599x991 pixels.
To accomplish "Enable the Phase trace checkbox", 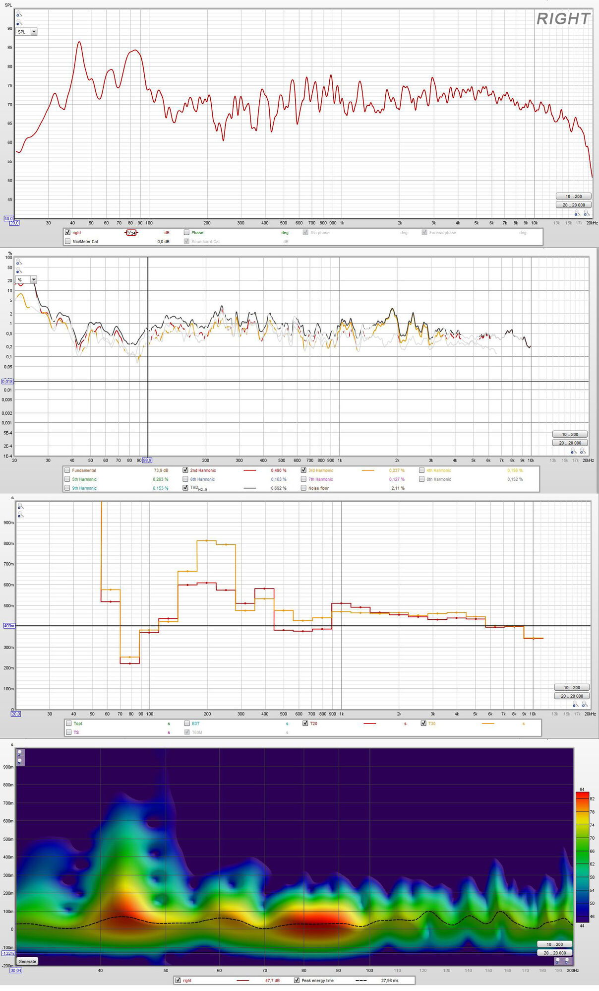I will tap(187, 232).
